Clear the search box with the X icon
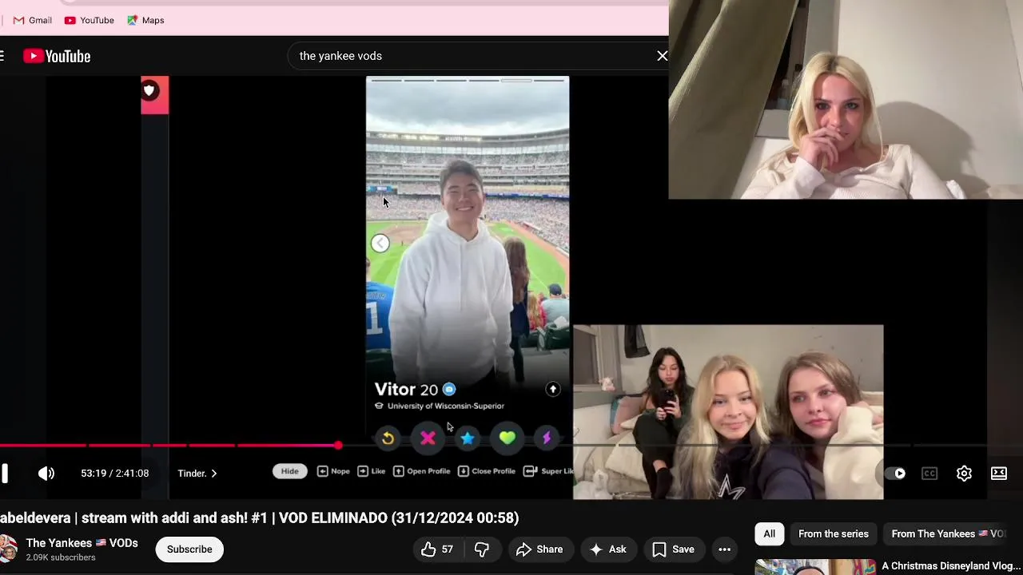The image size is (1023, 575). coord(662,56)
